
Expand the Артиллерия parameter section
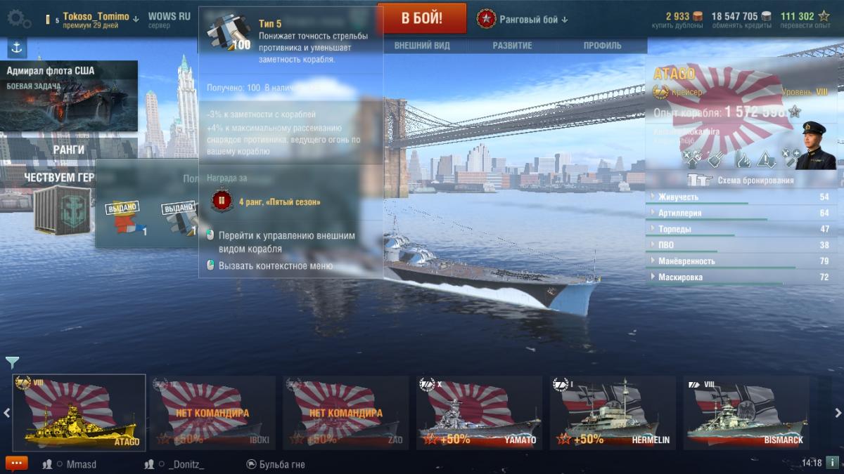[740, 213]
